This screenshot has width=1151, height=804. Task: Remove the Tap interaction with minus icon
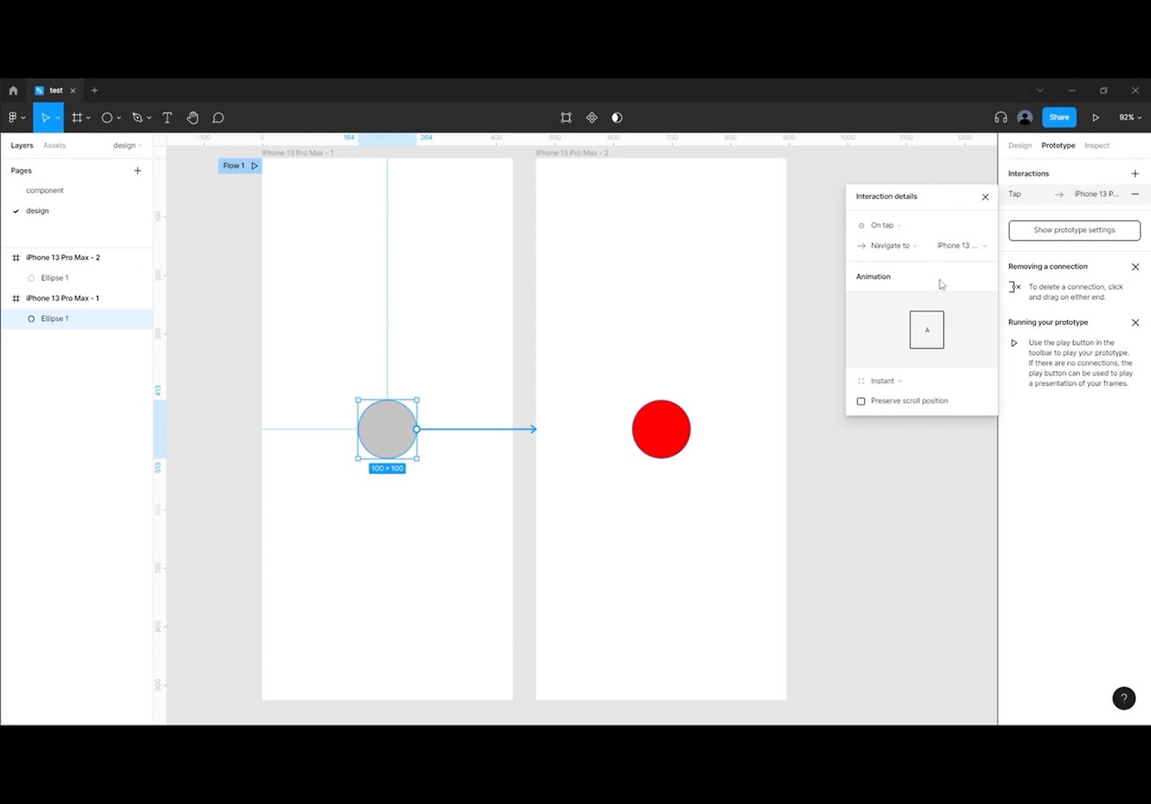pyautogui.click(x=1135, y=194)
